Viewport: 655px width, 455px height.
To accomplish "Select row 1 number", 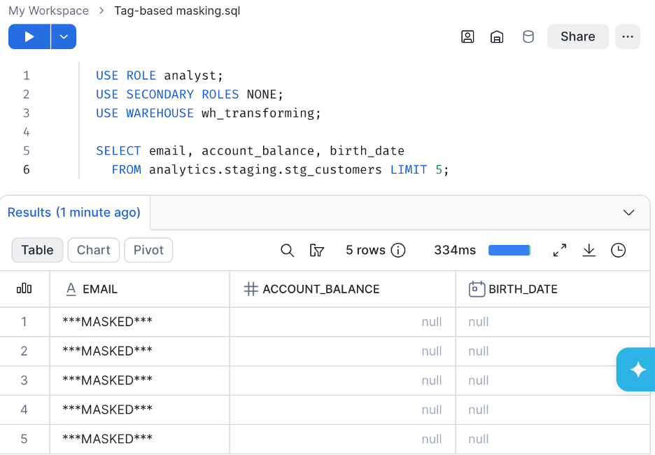I will [x=24, y=322].
